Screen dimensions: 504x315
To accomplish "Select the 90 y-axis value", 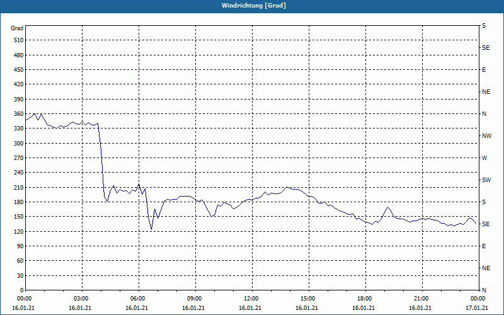I will click(20, 246).
